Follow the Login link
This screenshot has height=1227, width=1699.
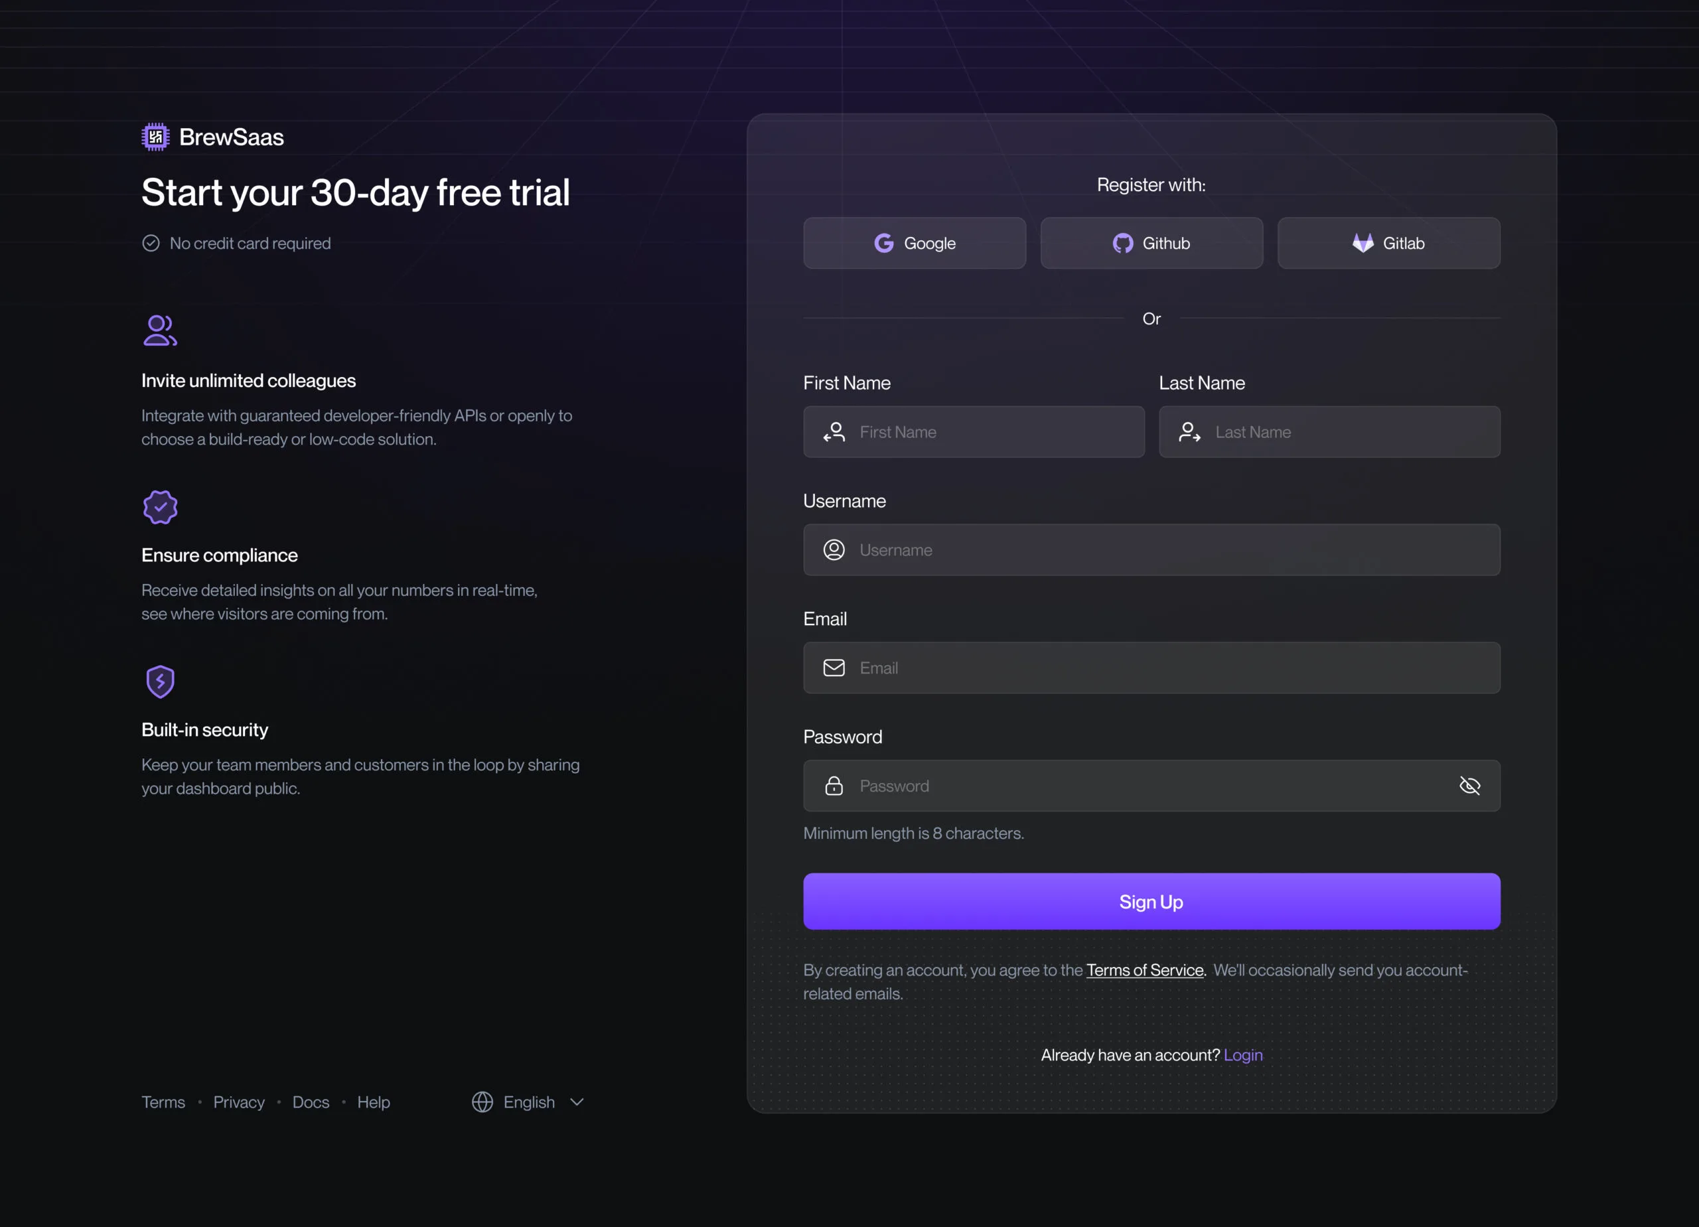click(x=1243, y=1054)
